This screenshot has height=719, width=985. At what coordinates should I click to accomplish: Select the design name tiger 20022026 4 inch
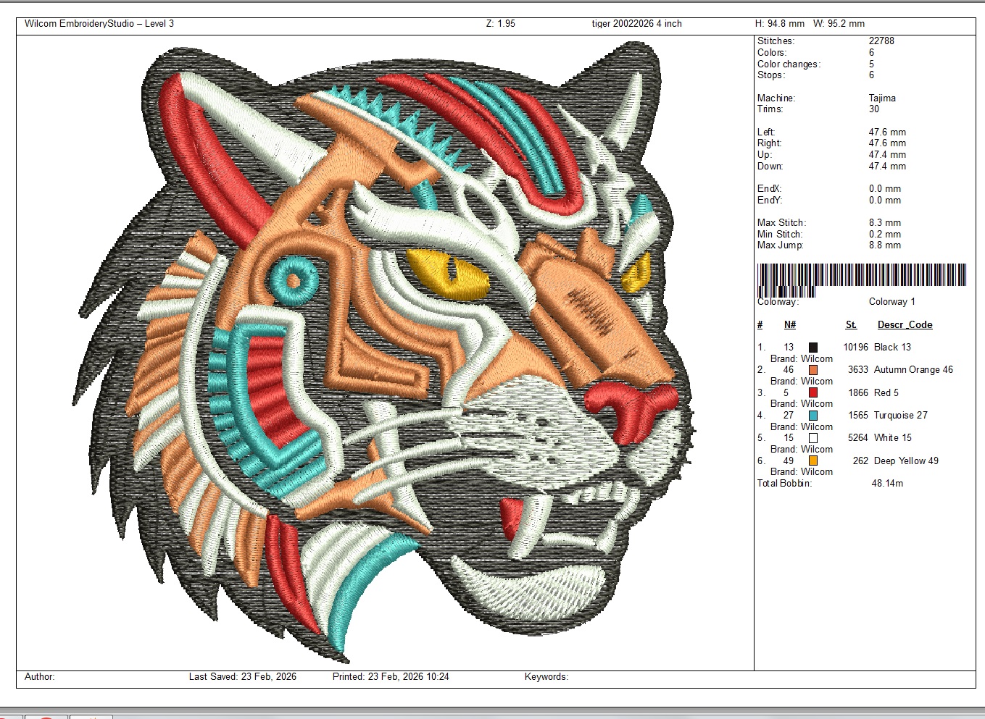636,24
